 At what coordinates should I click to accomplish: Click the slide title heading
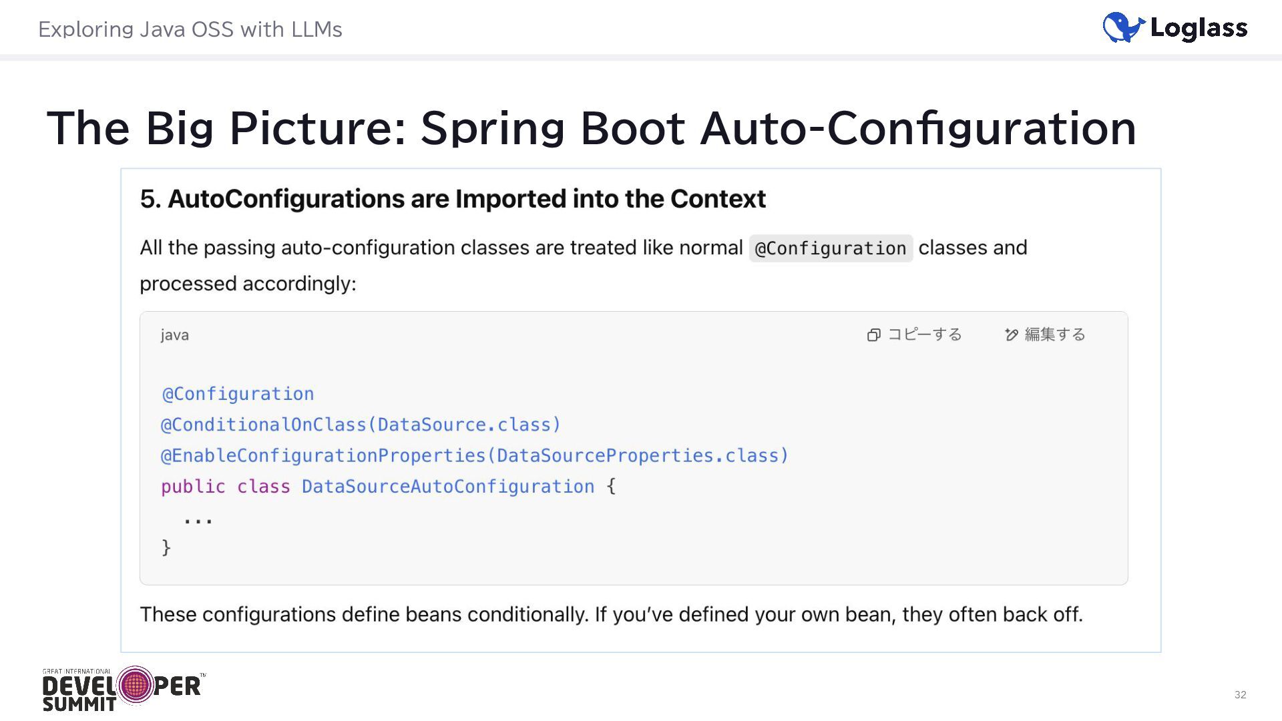pos(591,128)
